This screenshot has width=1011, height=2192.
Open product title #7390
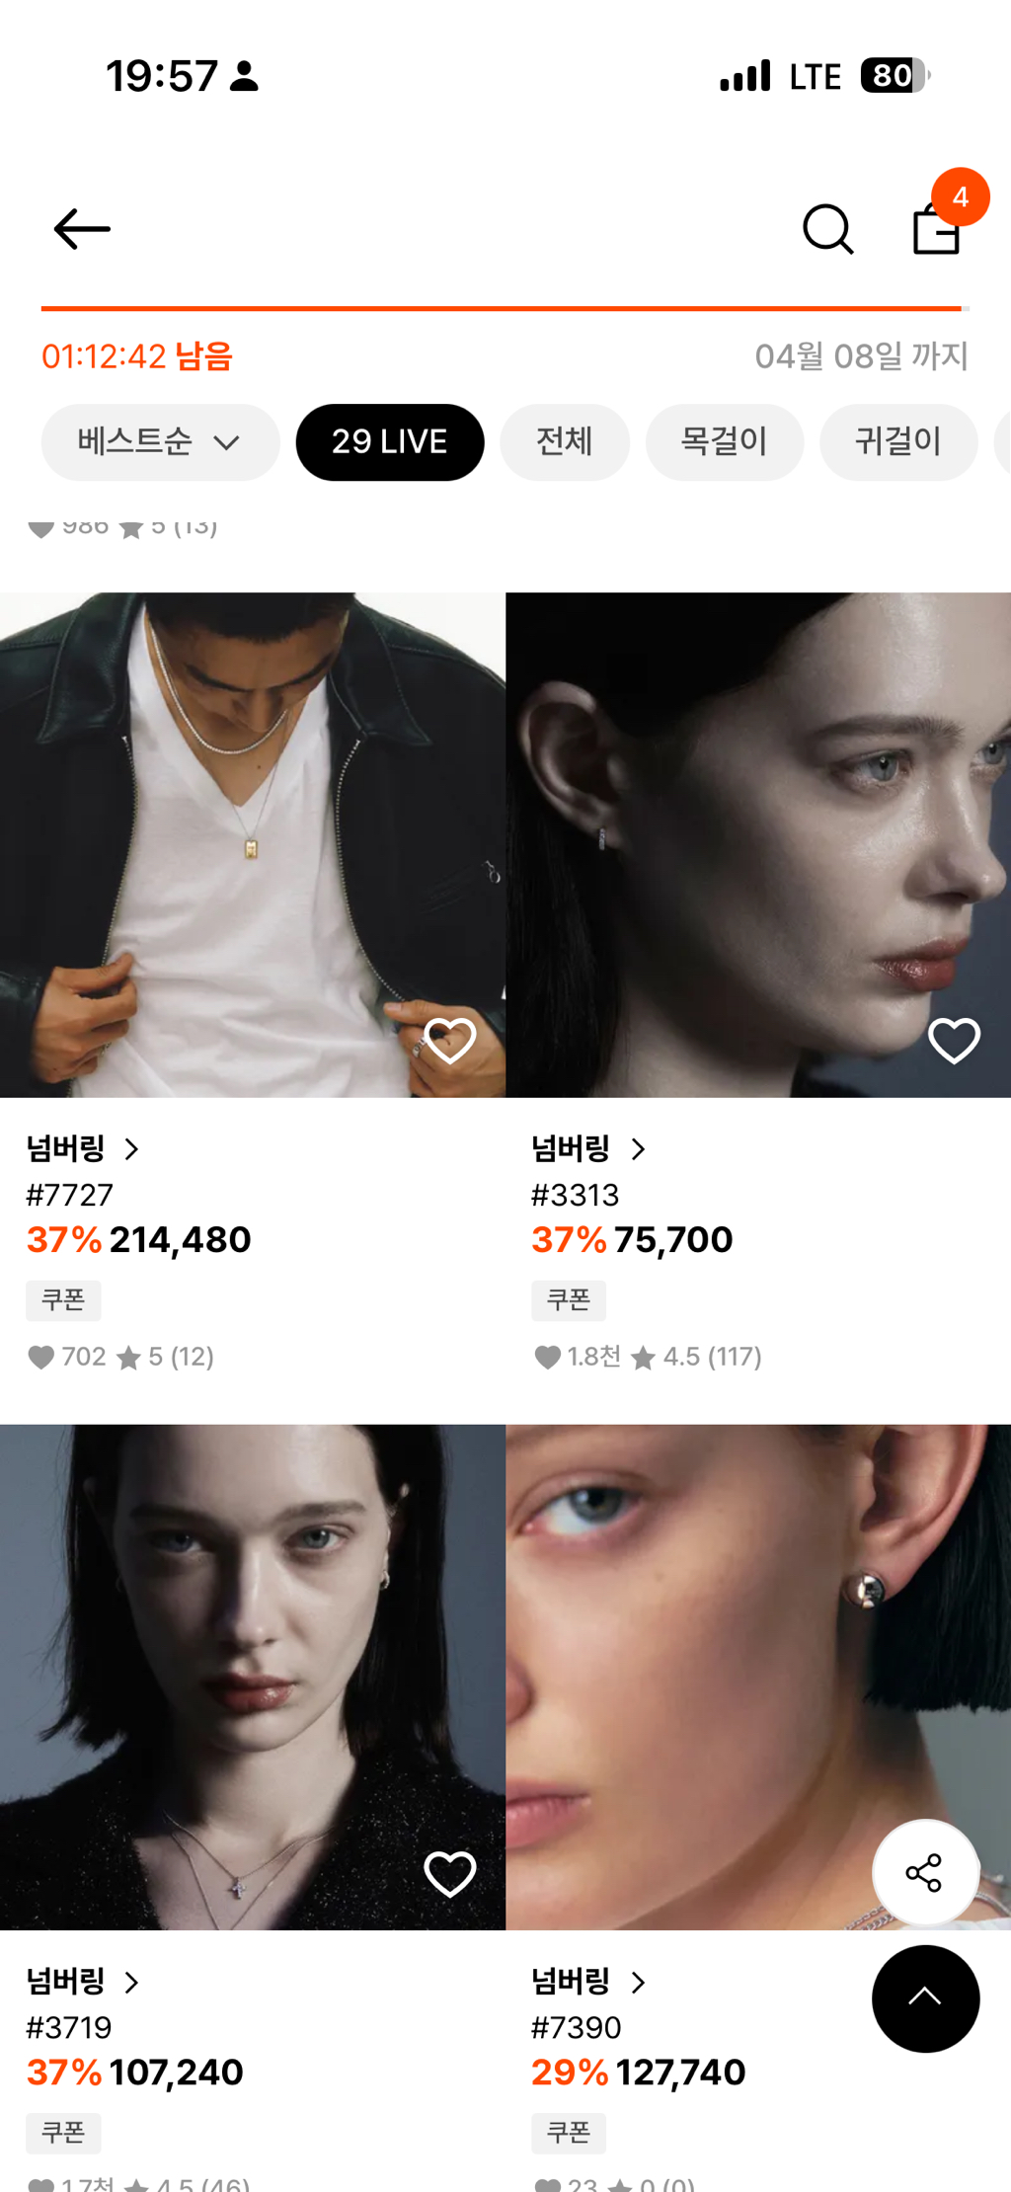click(x=577, y=2027)
